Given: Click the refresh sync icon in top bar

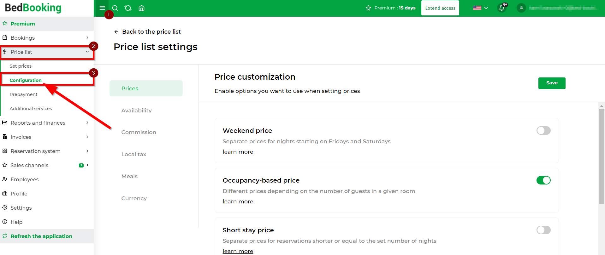Looking at the screenshot, I should tap(128, 8).
